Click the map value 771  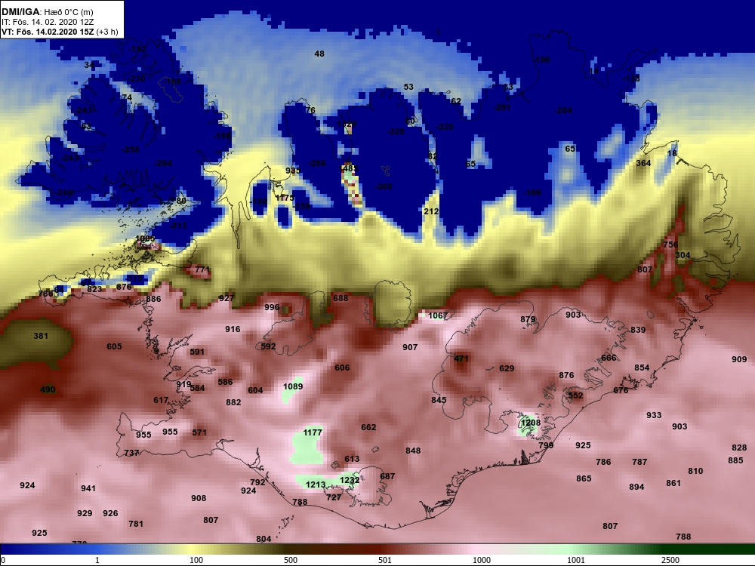202,270
